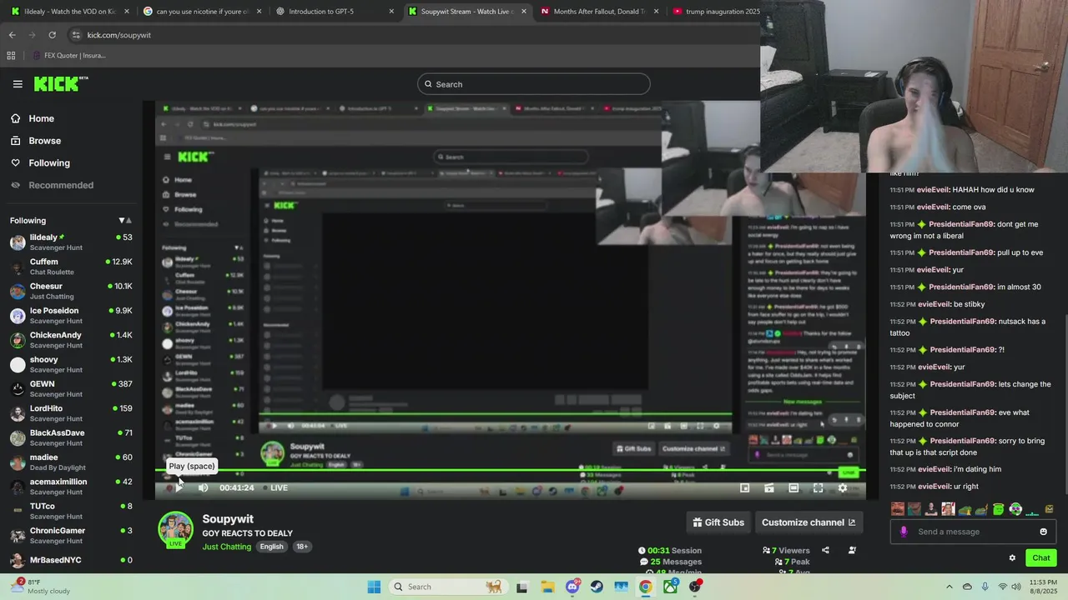1068x600 pixels.
Task: Click the Kick logo
Action: pos(61,83)
